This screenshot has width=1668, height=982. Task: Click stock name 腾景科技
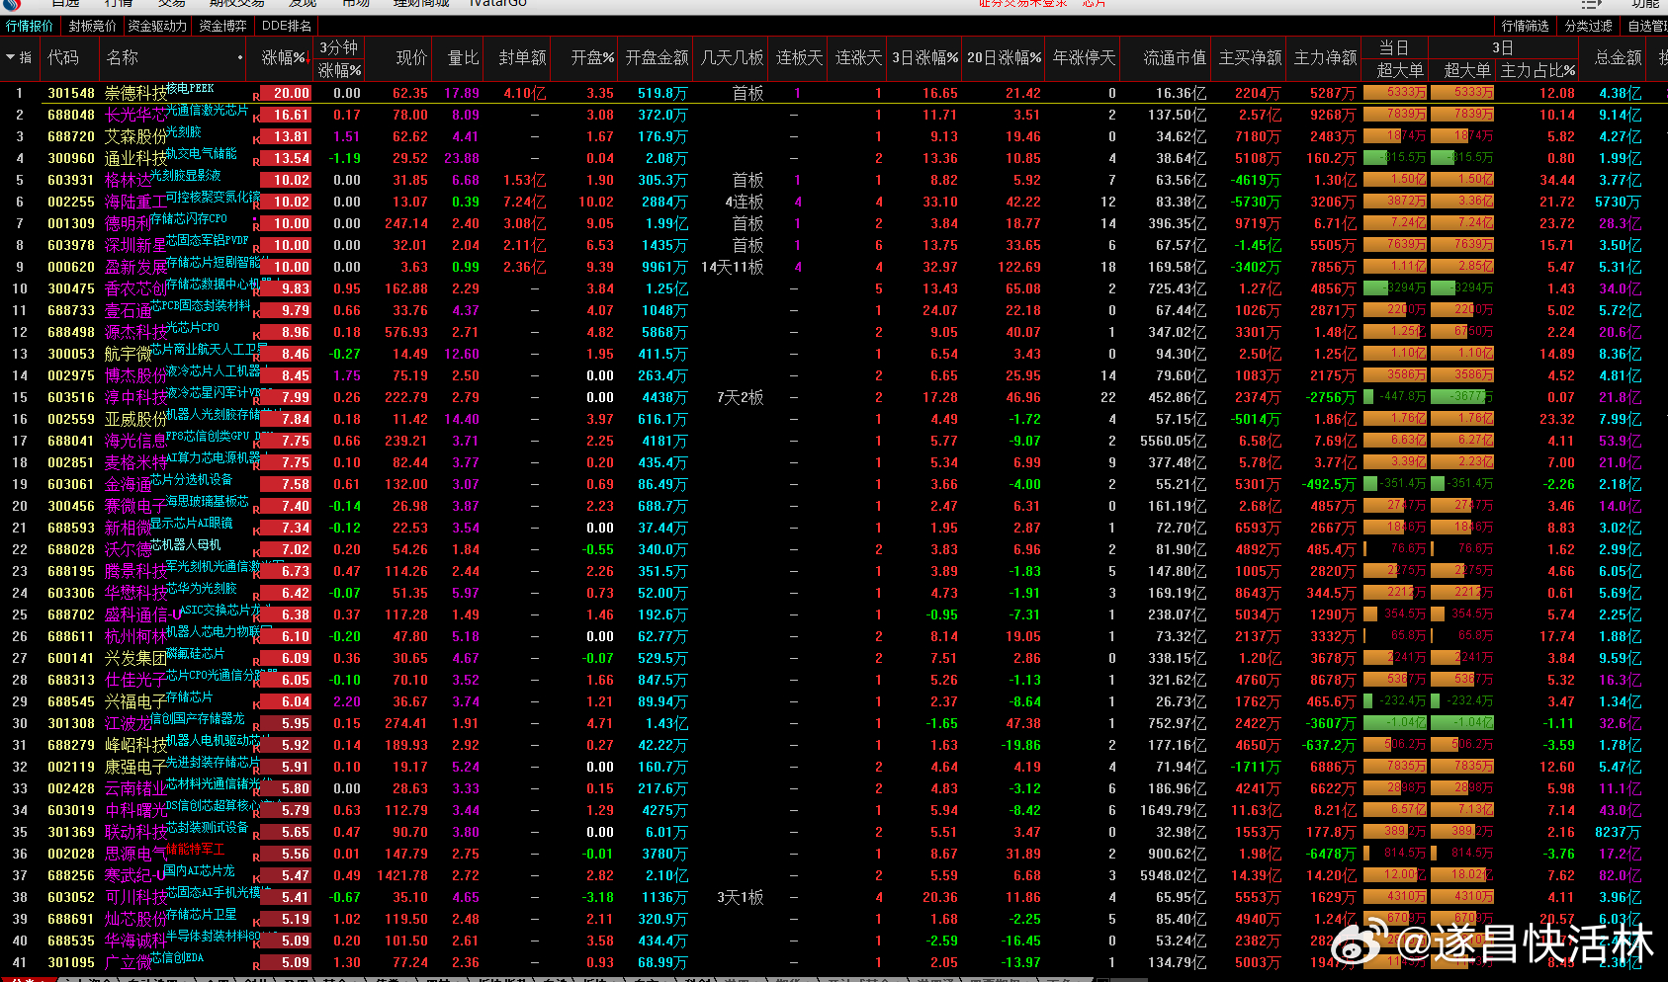tap(135, 571)
